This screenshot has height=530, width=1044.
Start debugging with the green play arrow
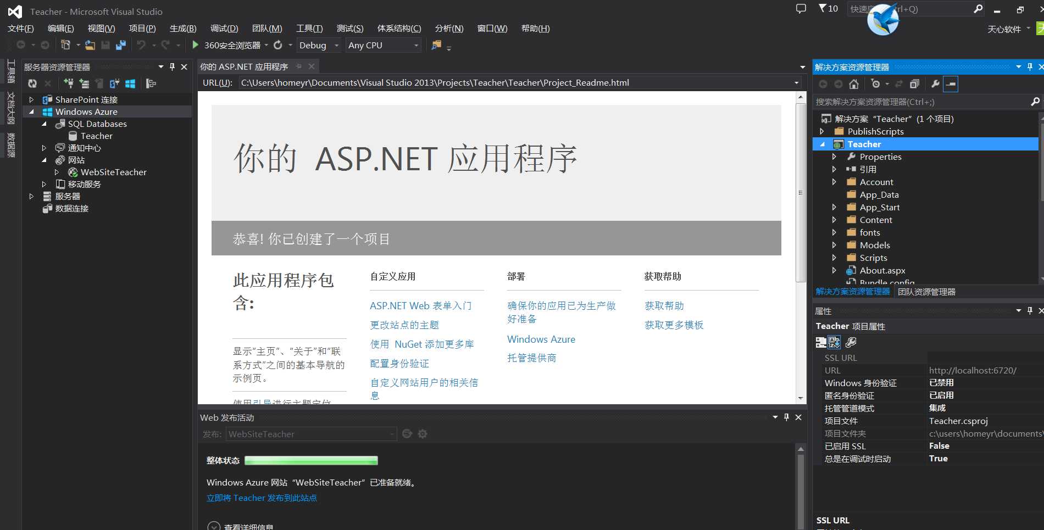195,45
